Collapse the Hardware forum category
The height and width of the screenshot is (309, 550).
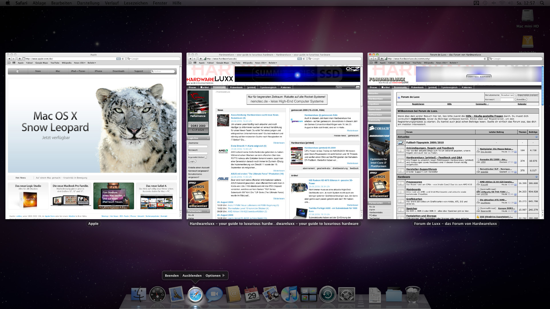[537, 177]
